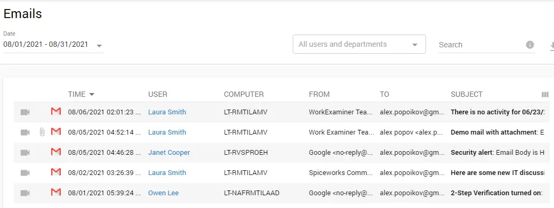The width and height of the screenshot is (554, 208).
Task: Open subject 2-Step Verification turned on
Action: (x=496, y=193)
